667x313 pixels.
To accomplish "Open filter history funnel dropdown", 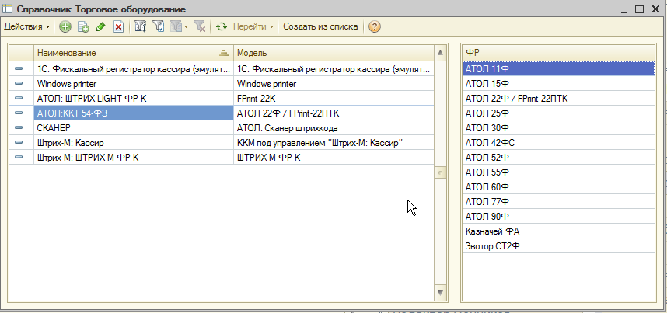I will 179,26.
